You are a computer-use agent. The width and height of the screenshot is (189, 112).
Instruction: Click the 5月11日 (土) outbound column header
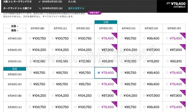point(60,28)
